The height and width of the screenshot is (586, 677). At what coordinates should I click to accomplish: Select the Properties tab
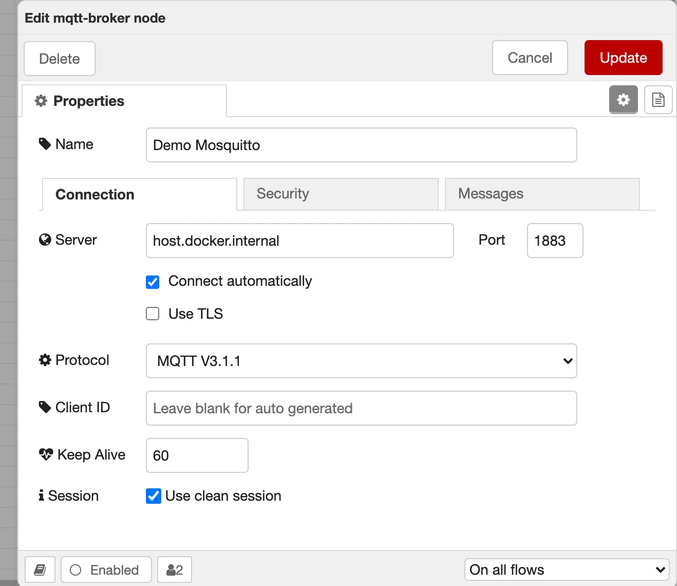(x=124, y=101)
